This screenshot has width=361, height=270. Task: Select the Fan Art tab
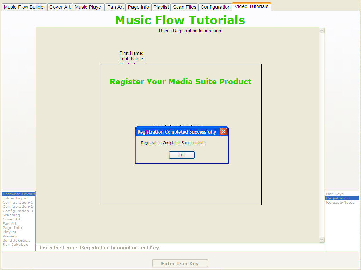coord(115,7)
